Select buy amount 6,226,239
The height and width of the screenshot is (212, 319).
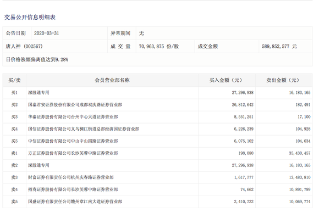pos(244,129)
